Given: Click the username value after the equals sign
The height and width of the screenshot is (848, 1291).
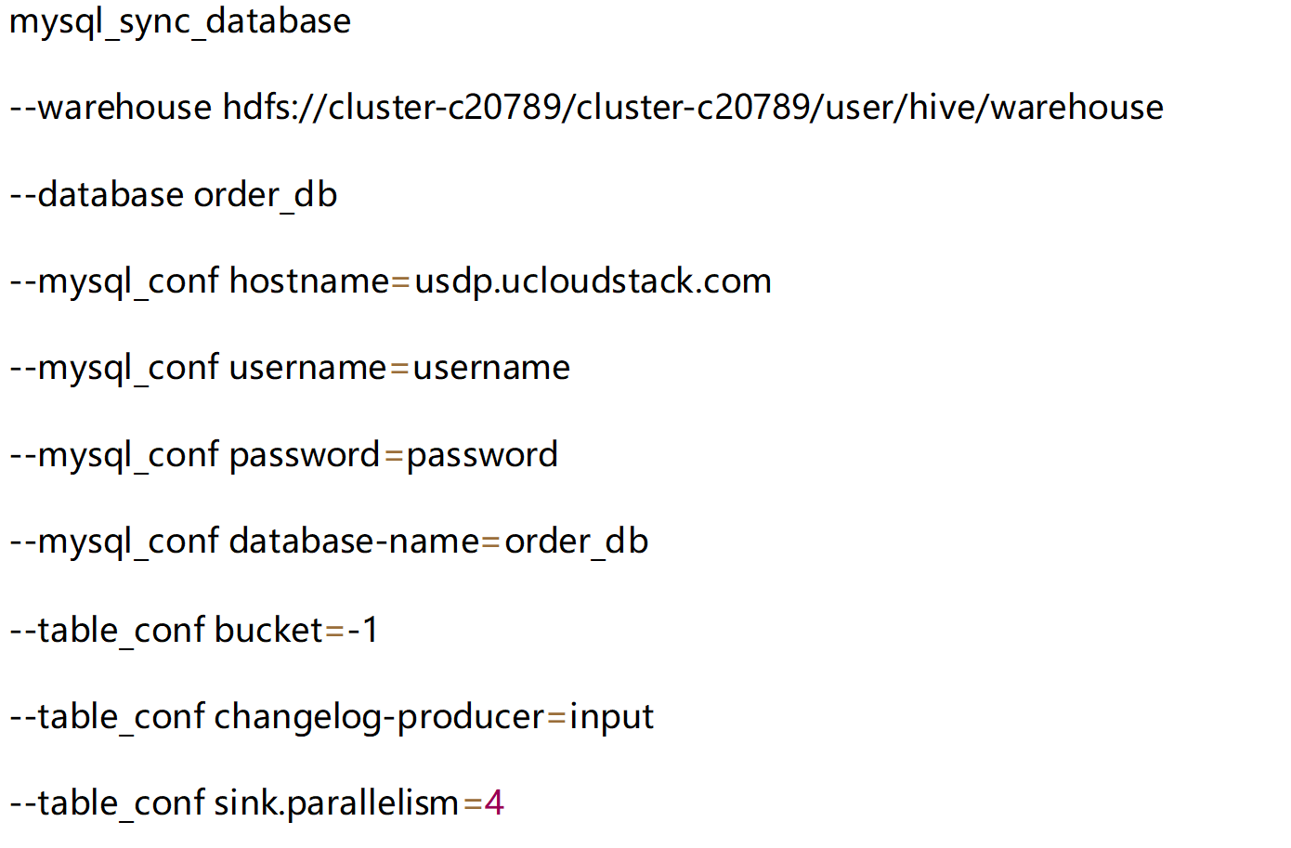Looking at the screenshot, I should [x=491, y=369].
